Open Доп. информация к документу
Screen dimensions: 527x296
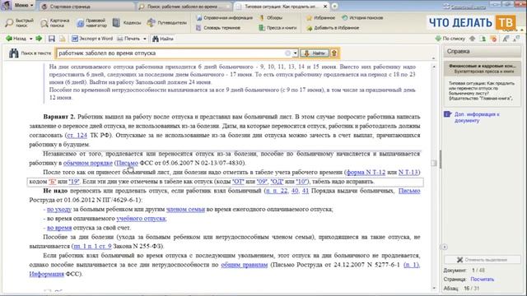(x=477, y=117)
